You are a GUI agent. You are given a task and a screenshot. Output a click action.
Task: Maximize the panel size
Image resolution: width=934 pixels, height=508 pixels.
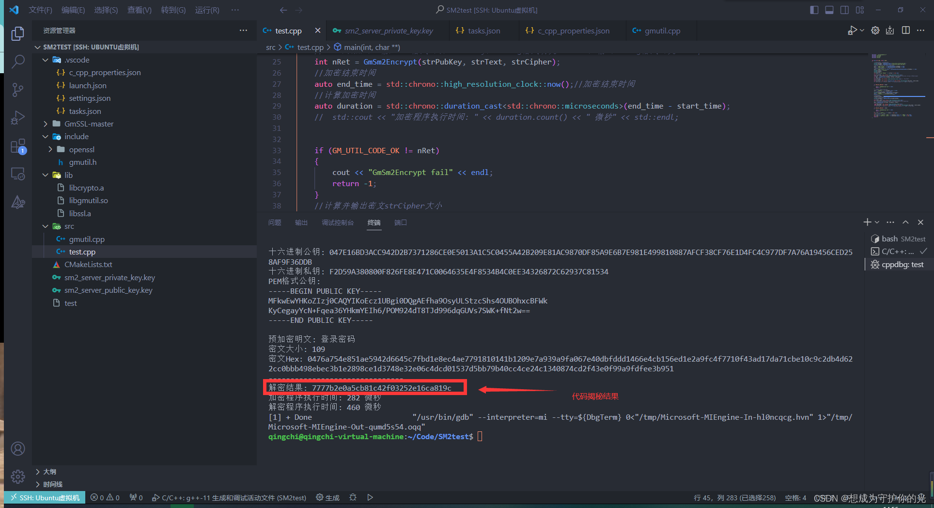905,222
